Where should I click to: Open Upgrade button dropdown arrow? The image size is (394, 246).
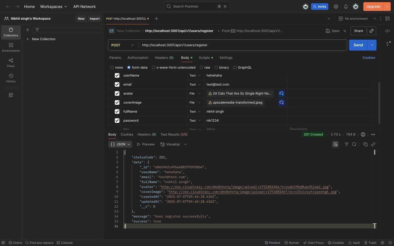387,7
